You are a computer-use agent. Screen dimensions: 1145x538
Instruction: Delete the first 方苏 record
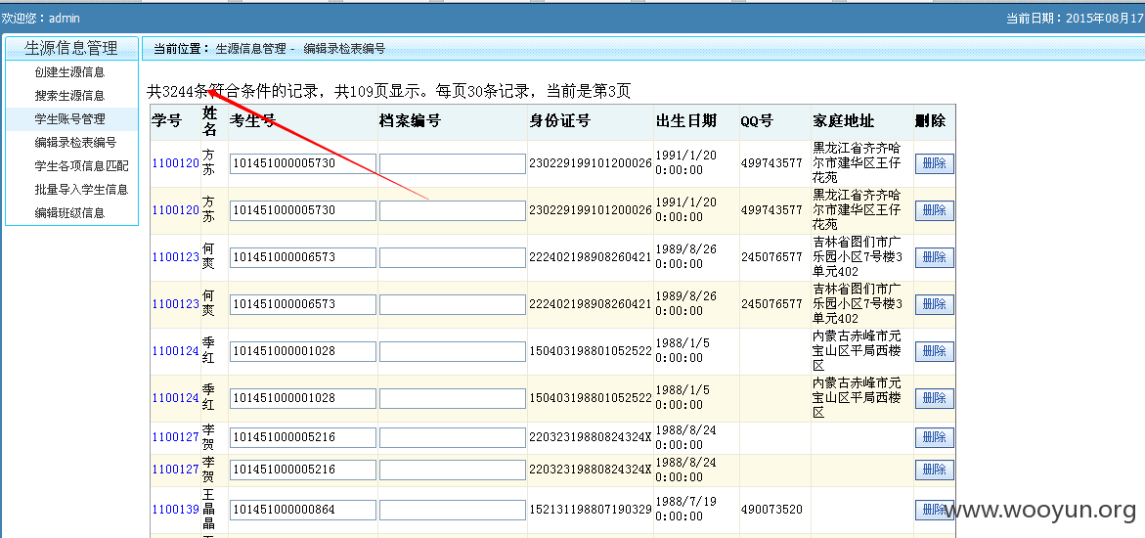pyautogui.click(x=934, y=163)
